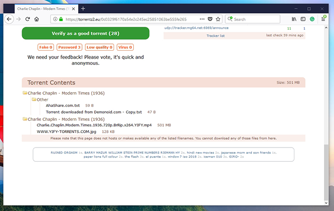Reload the page with the refresh icon
Screen dimensions: 334x211
[x=28, y=19]
